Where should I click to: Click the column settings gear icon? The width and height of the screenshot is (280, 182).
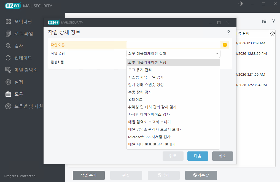click(x=272, y=34)
